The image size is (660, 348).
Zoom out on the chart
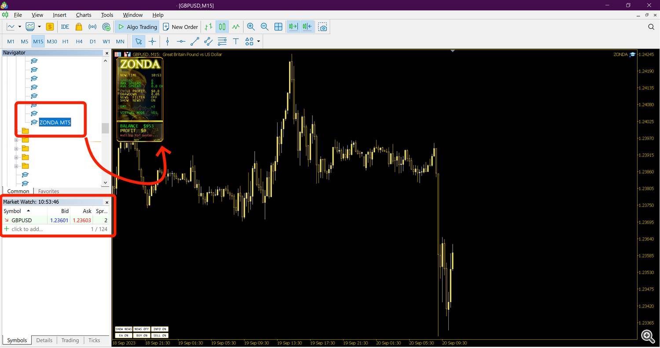[264, 27]
